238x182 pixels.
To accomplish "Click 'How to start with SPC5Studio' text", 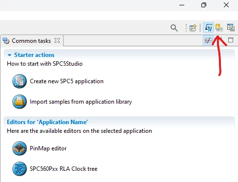I will pyautogui.click(x=44, y=64).
